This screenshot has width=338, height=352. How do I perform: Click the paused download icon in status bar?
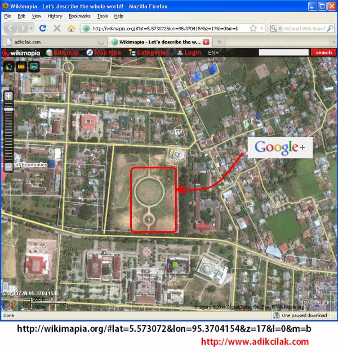(276, 315)
